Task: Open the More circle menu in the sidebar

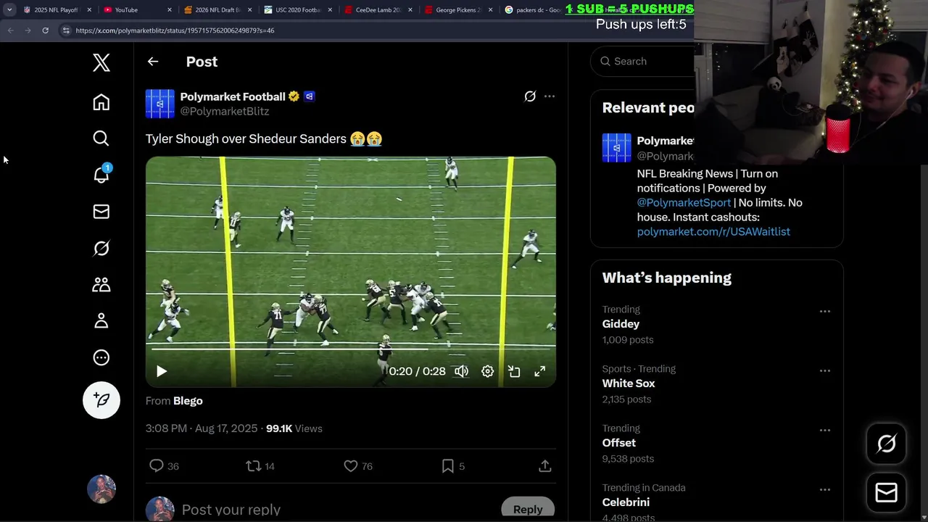Action: click(101, 357)
